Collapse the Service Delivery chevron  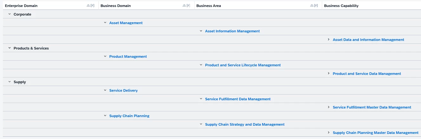(x=105, y=90)
